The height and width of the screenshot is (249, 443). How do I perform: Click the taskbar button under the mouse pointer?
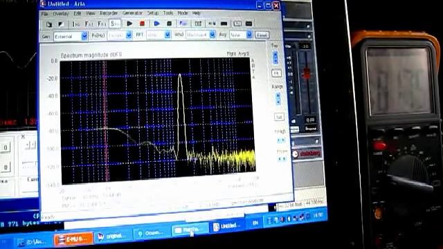point(190,230)
